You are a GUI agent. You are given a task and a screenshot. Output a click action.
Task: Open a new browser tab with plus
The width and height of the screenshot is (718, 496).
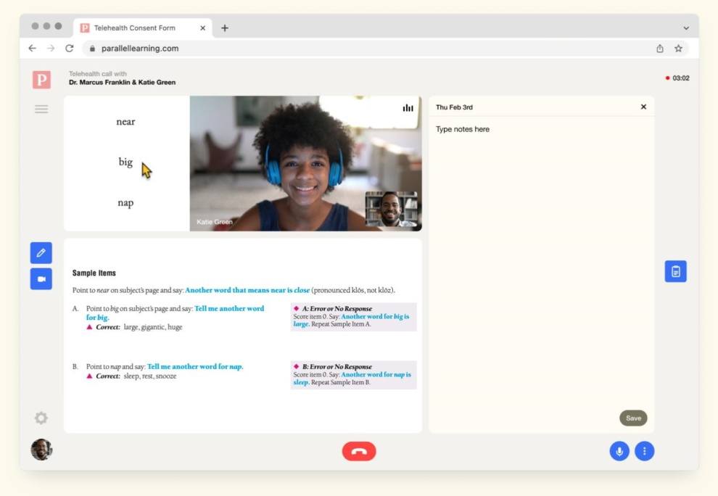225,28
